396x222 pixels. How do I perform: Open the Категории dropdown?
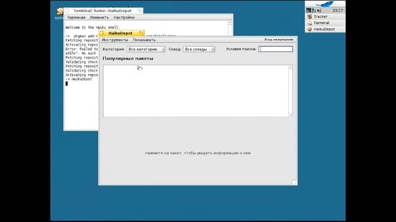tap(146, 49)
